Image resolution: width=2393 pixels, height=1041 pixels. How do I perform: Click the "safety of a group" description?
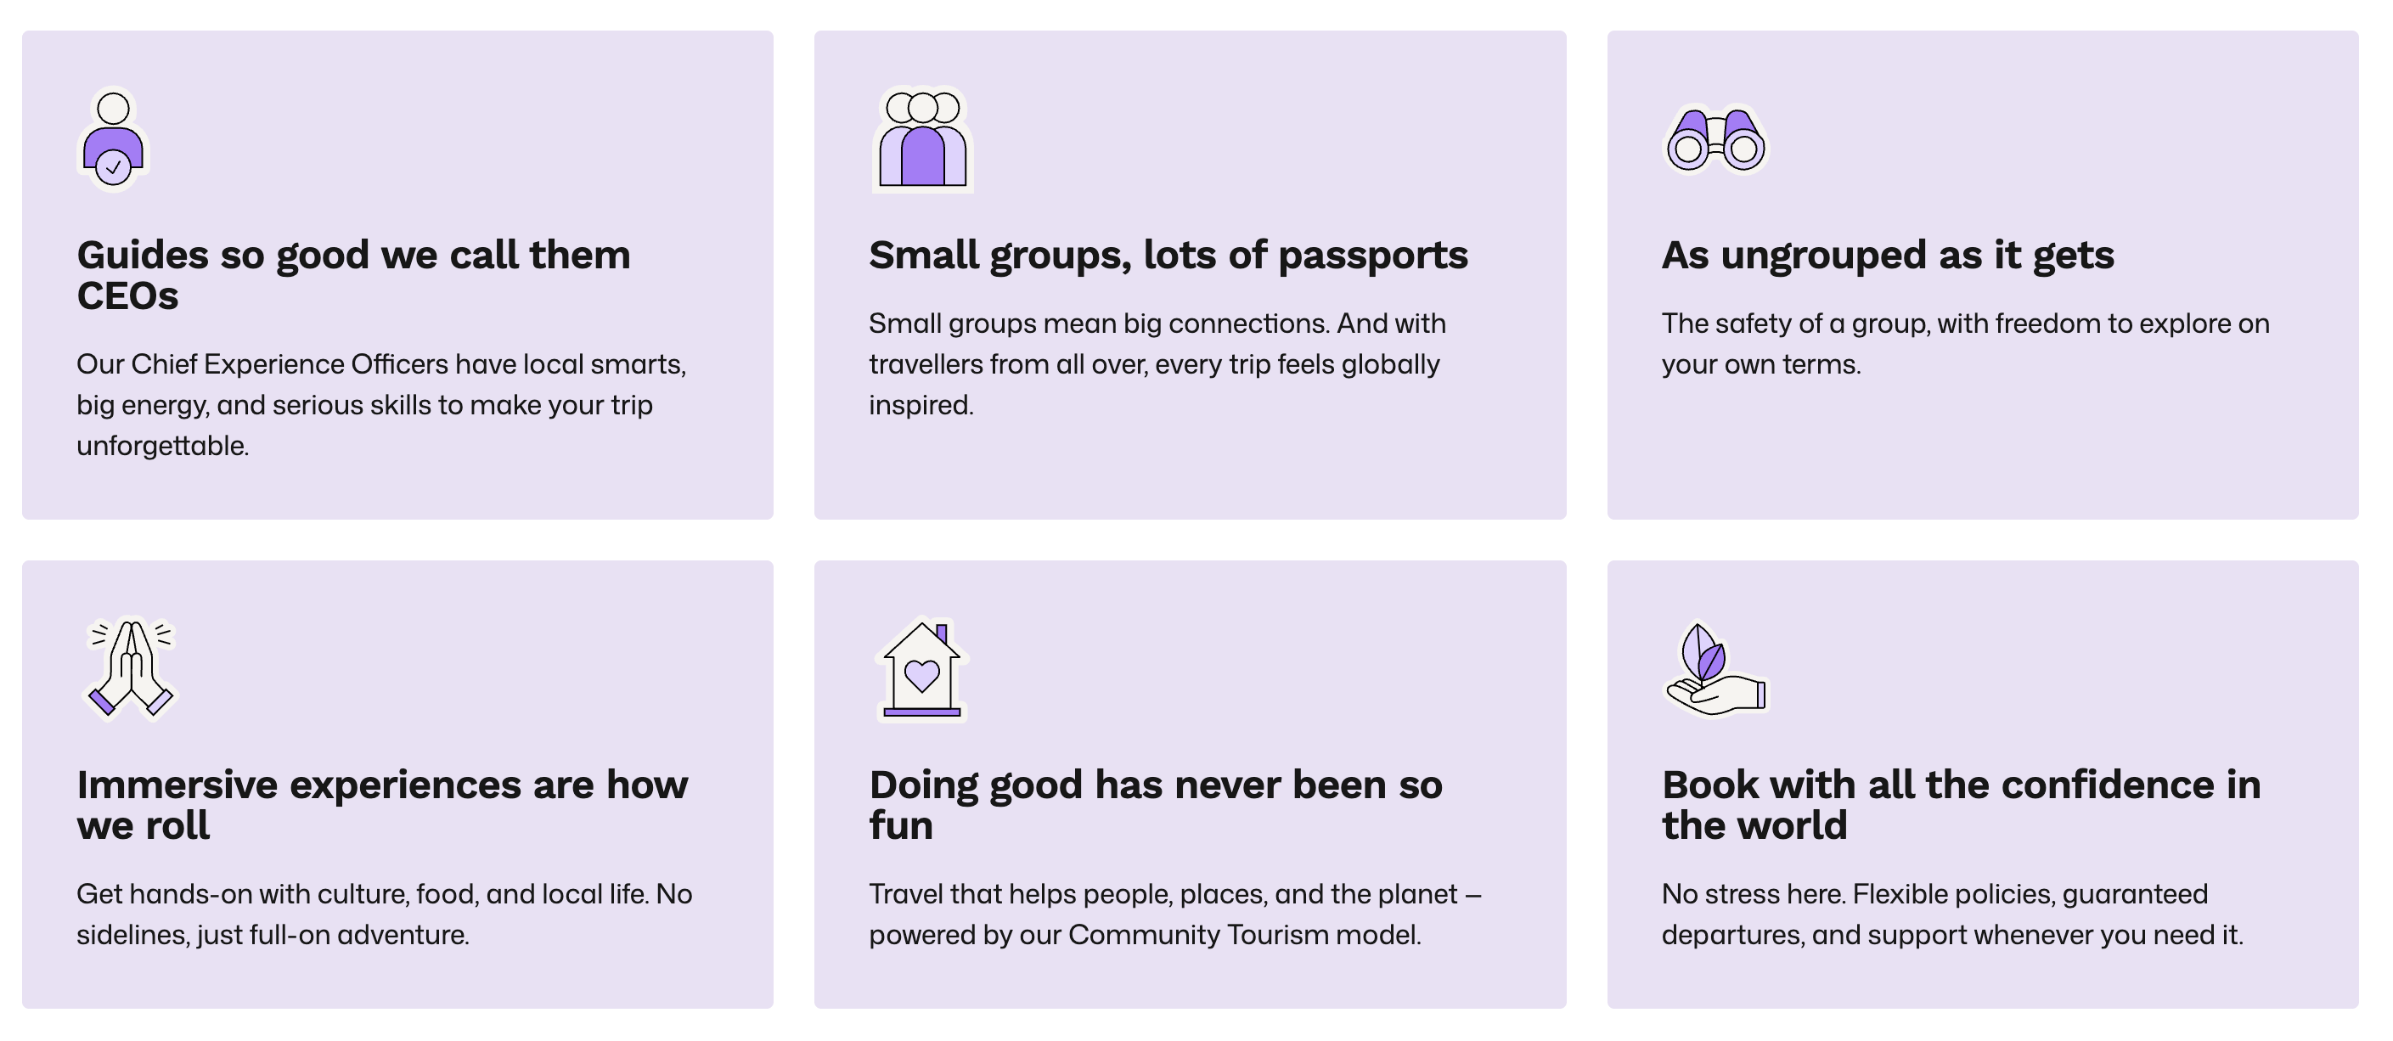pyautogui.click(x=1965, y=344)
